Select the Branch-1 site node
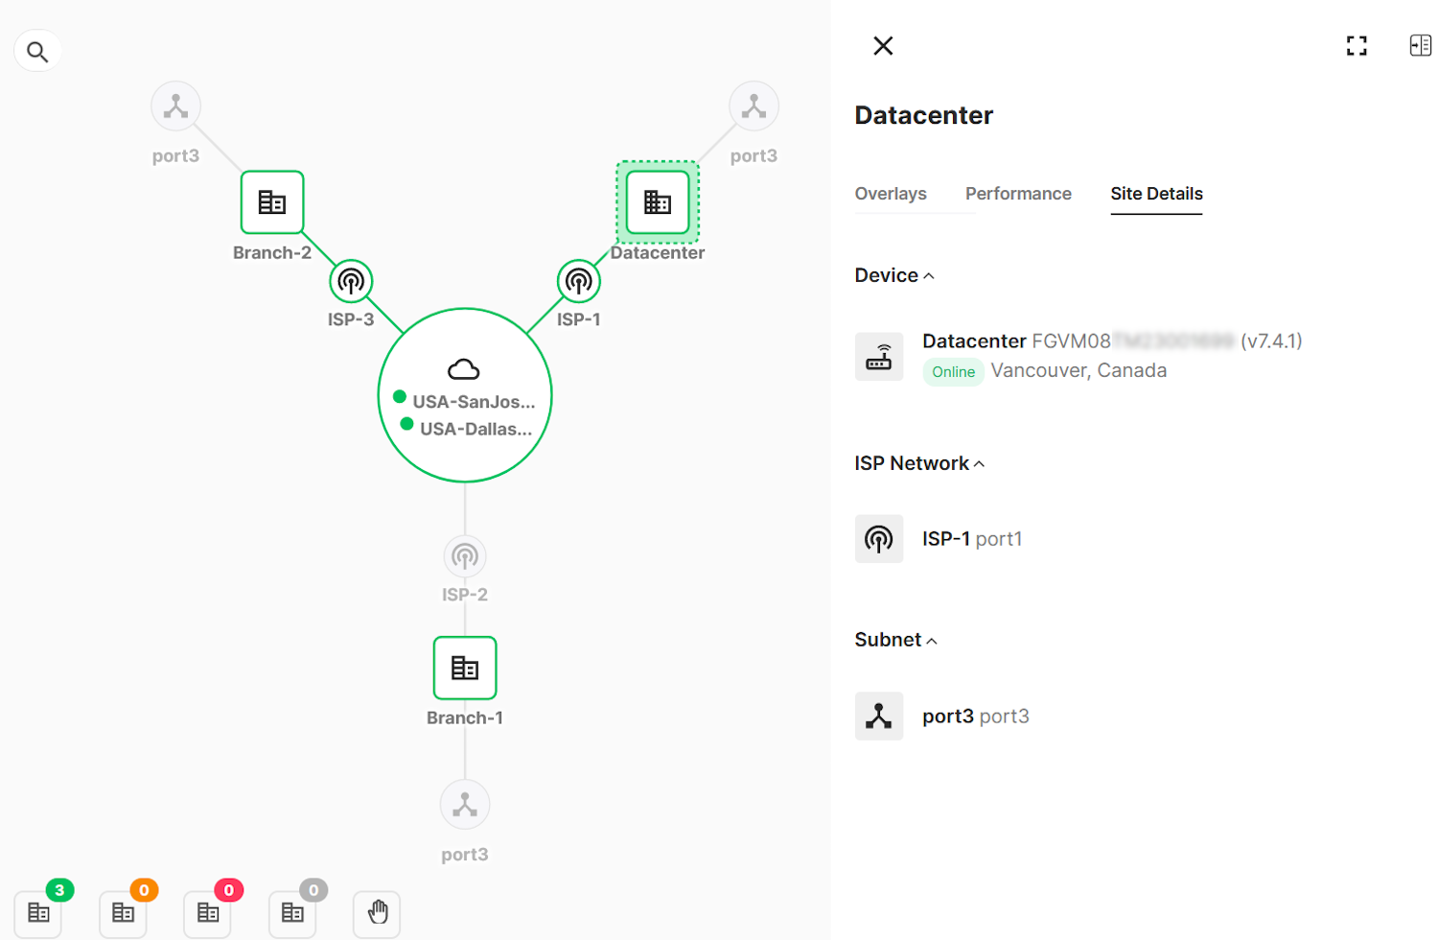1438x940 pixels. click(x=464, y=668)
